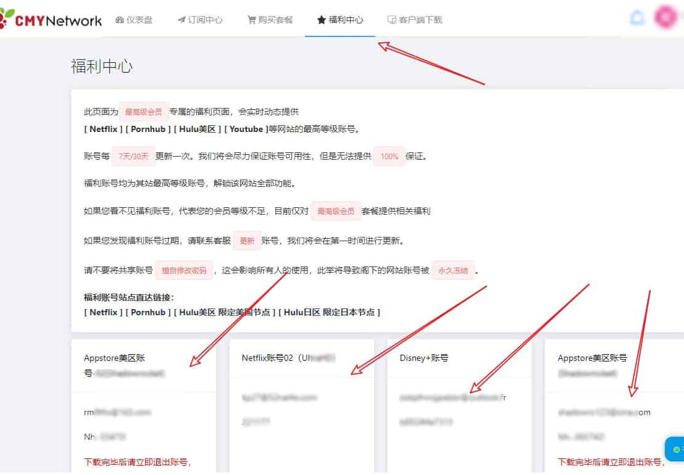Screen dimensions: 684x475
Task: Open the blue chat support widget
Action: 674,449
